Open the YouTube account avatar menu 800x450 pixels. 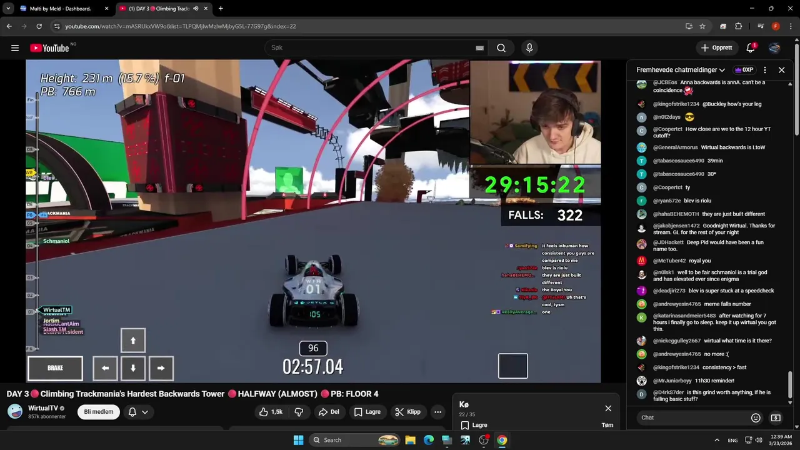pyautogui.click(x=774, y=47)
